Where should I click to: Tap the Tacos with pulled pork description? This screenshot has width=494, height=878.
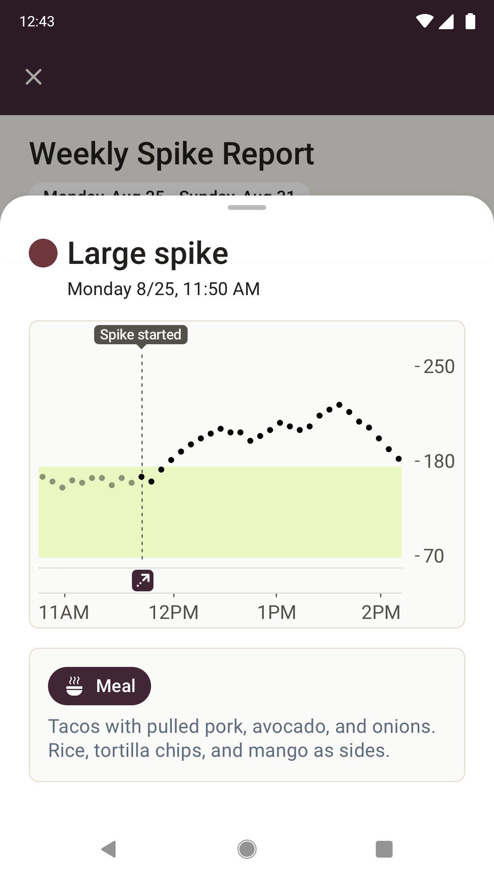pyautogui.click(x=242, y=738)
